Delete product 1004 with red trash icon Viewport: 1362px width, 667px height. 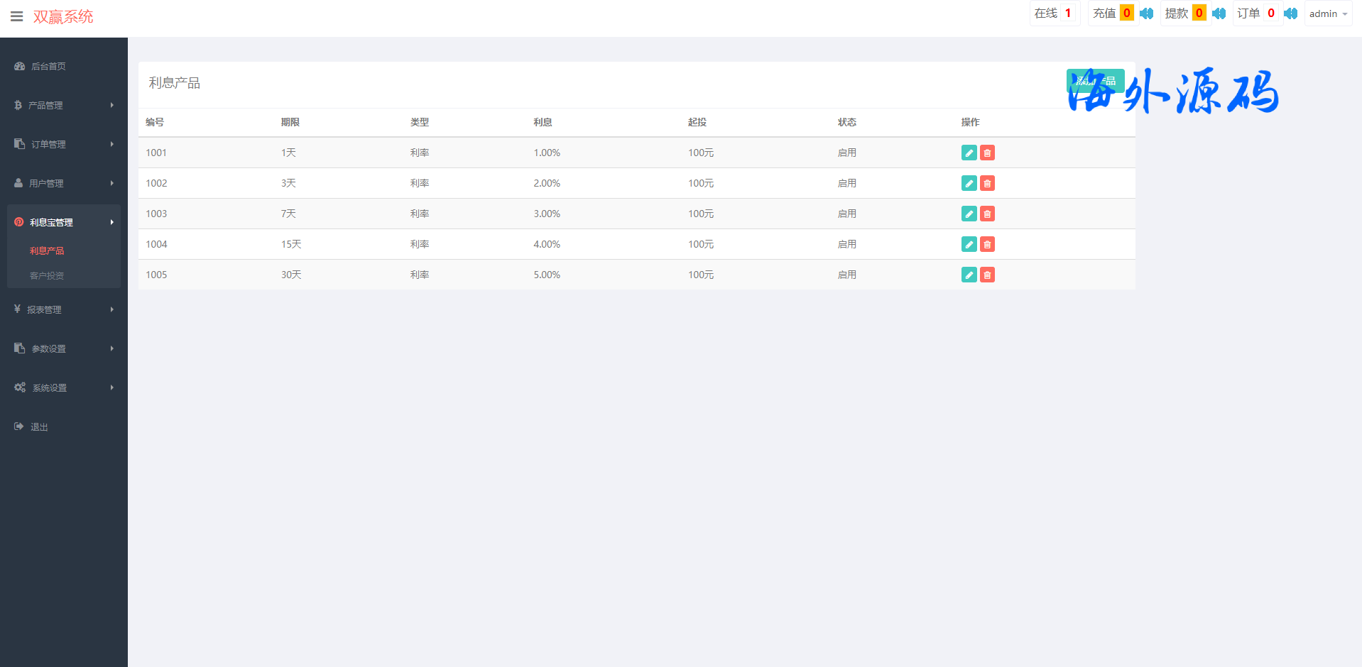[987, 244]
